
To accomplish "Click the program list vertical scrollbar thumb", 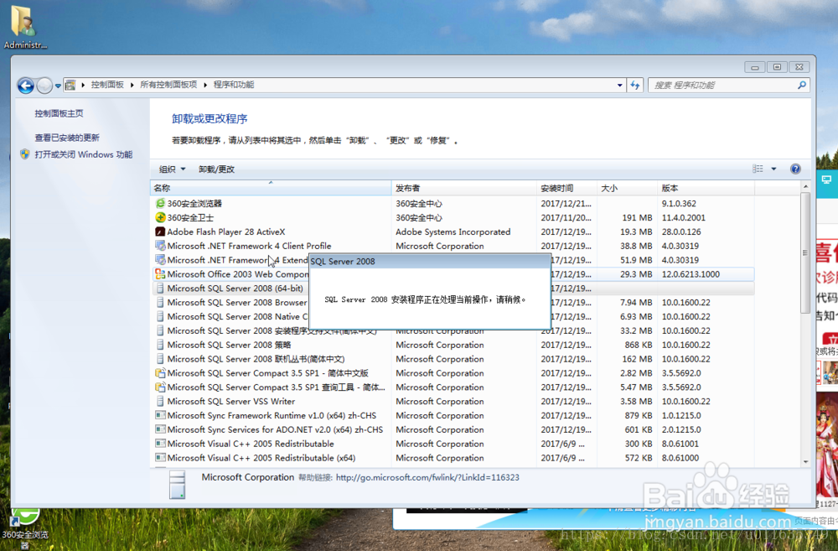I will coord(805,252).
